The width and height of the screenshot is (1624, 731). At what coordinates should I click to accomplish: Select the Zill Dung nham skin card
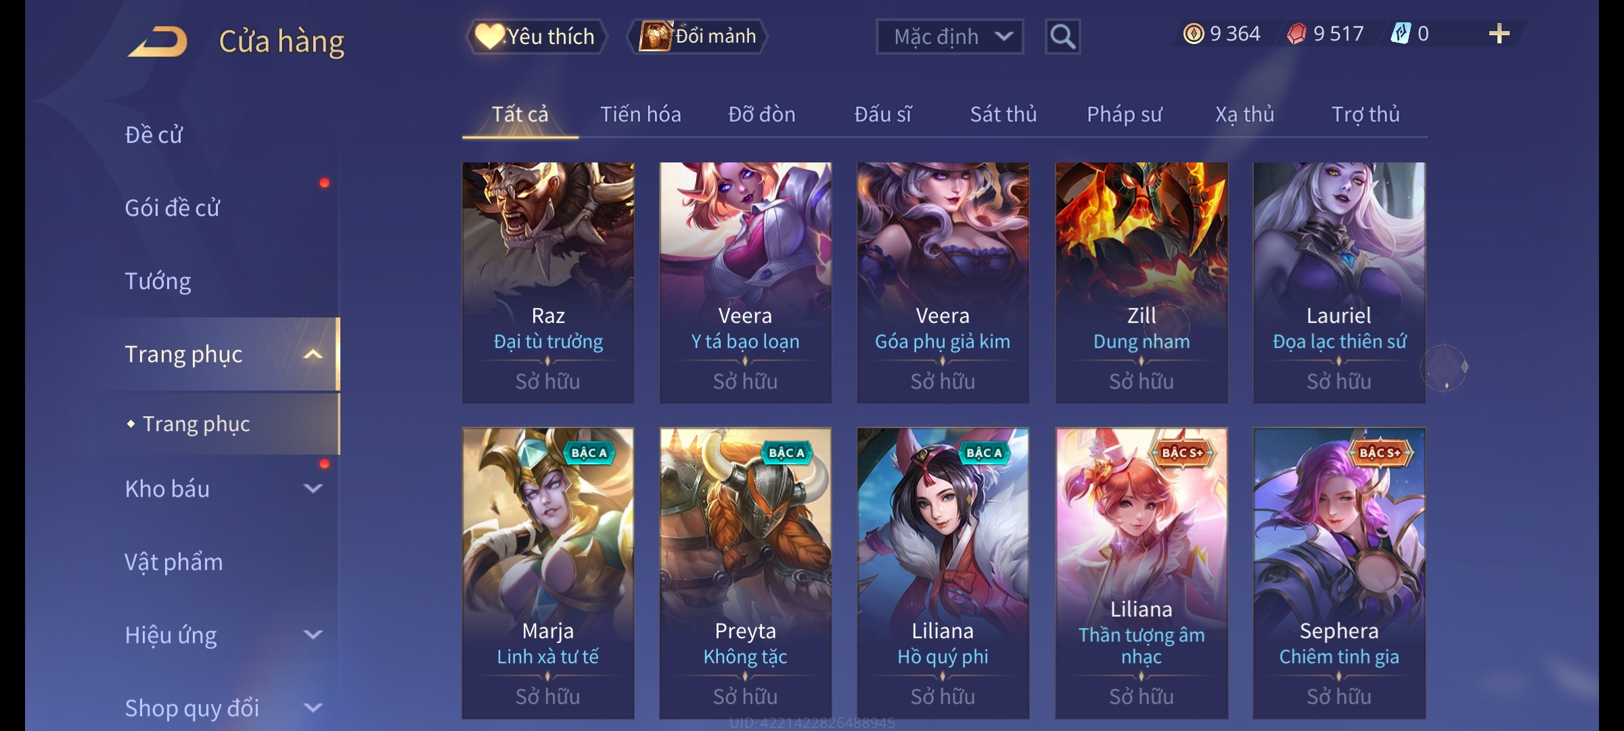[1142, 282]
